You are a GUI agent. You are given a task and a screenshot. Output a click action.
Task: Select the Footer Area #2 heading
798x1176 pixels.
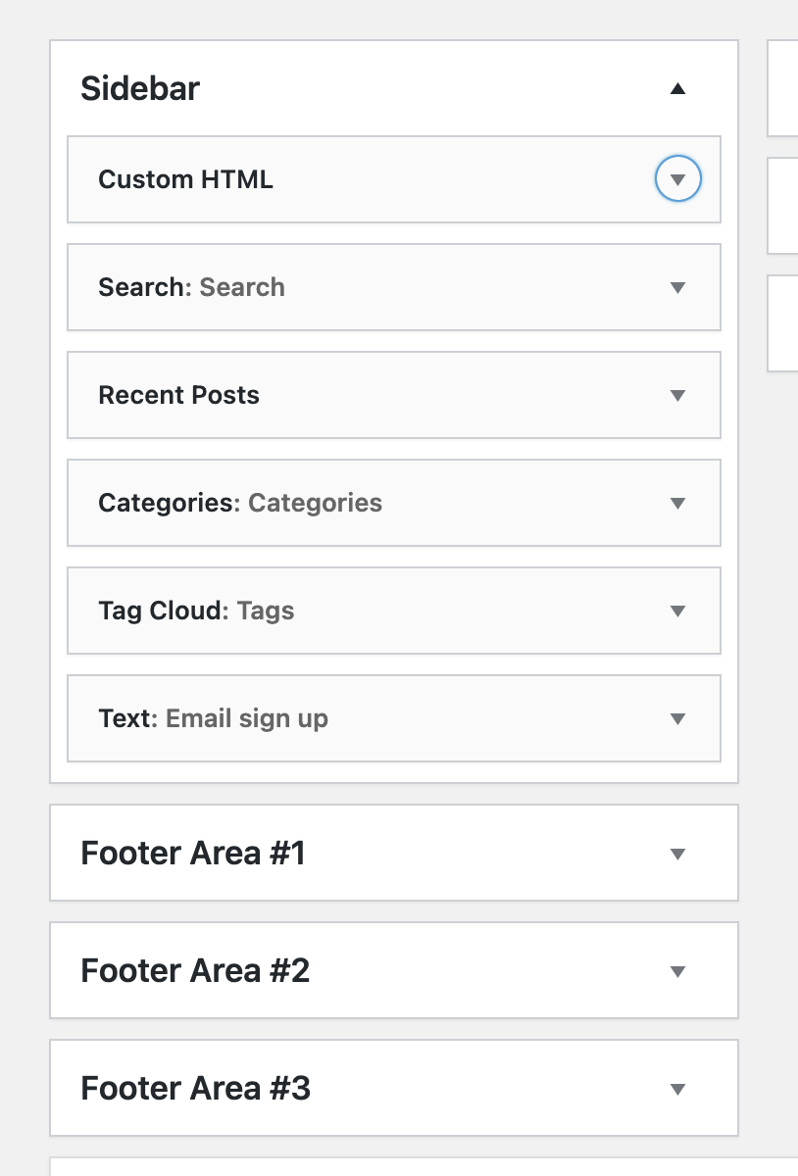coord(195,971)
